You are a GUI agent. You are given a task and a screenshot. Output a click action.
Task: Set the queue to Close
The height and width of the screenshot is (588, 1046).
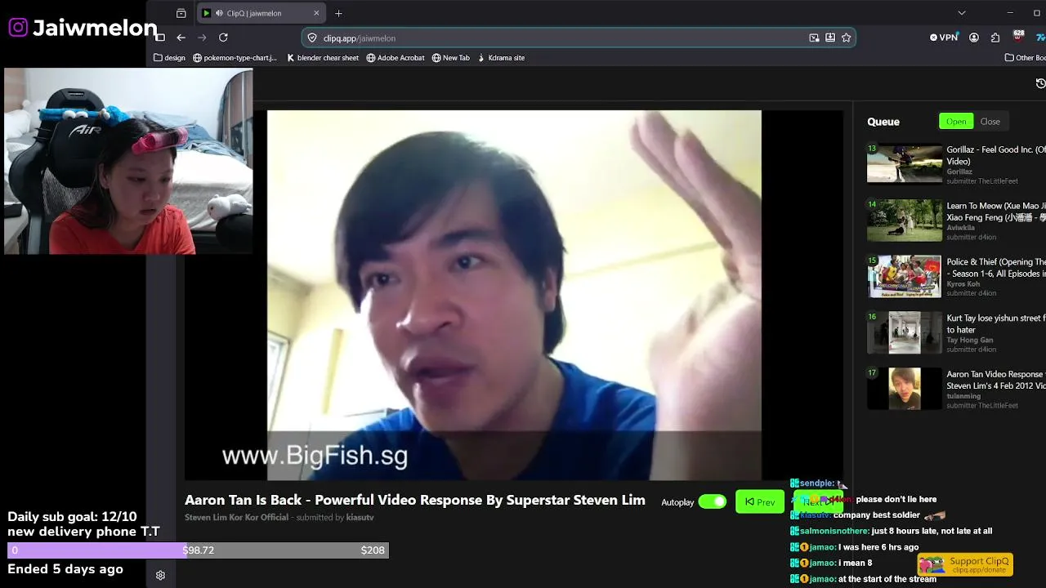tap(990, 122)
